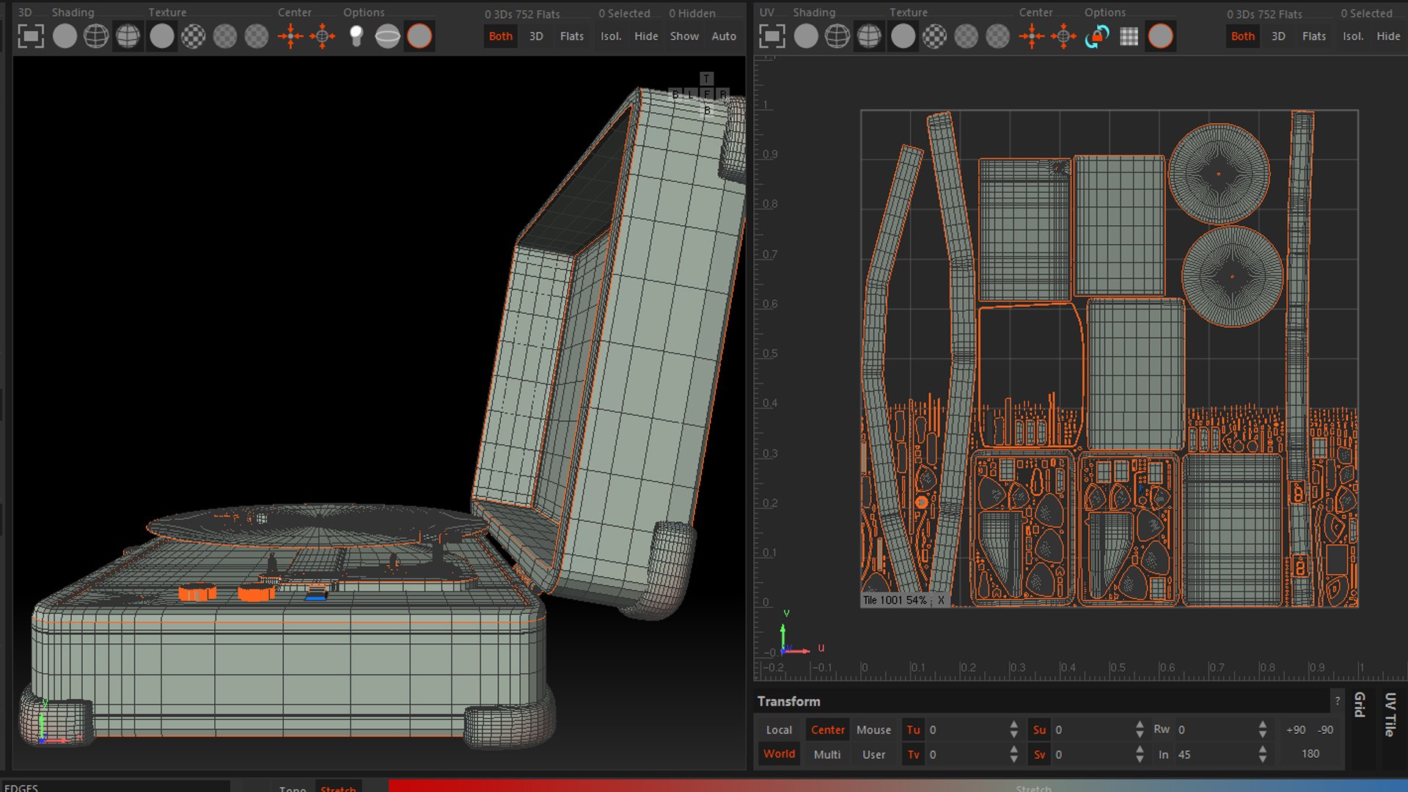The width and height of the screenshot is (1408, 792).
Task: Enable checker texture sphere in 3D view
Action: click(x=194, y=36)
